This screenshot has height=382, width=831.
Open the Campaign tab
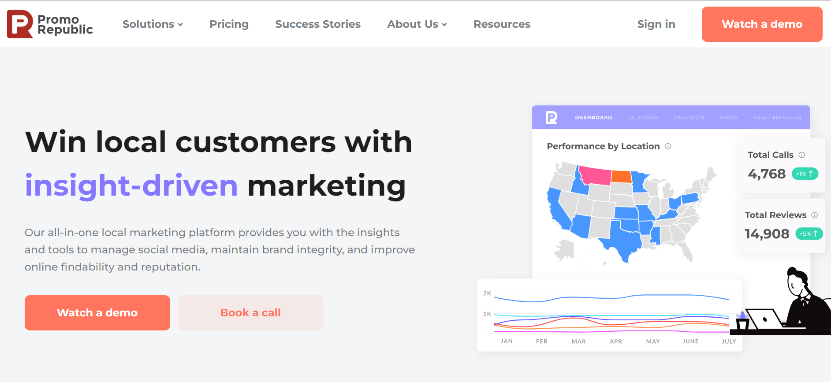pos(689,117)
